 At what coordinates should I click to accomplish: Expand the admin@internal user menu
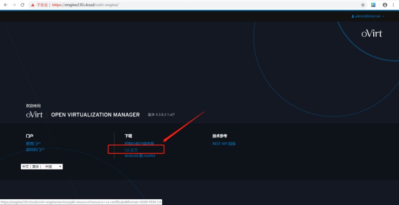[x=368, y=16]
